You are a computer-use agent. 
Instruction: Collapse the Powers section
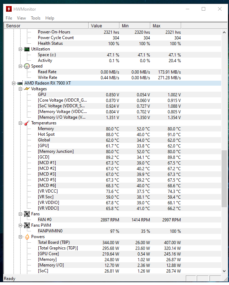point(20,237)
